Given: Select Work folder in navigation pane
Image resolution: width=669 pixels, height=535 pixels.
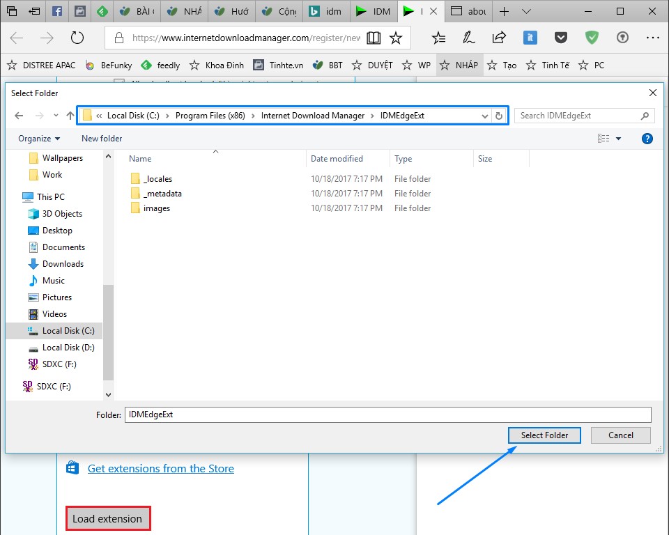Looking at the screenshot, I should [x=46, y=175].
